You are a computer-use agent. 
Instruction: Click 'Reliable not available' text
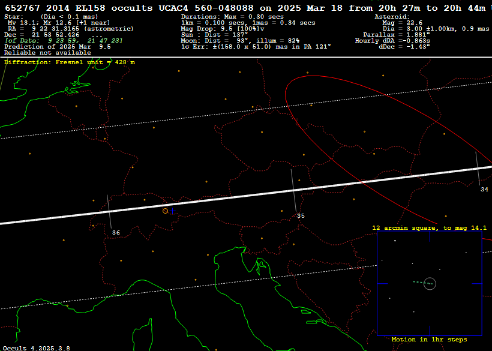point(47,53)
